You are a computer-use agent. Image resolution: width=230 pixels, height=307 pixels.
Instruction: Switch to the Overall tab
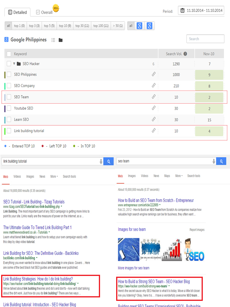point(44,12)
